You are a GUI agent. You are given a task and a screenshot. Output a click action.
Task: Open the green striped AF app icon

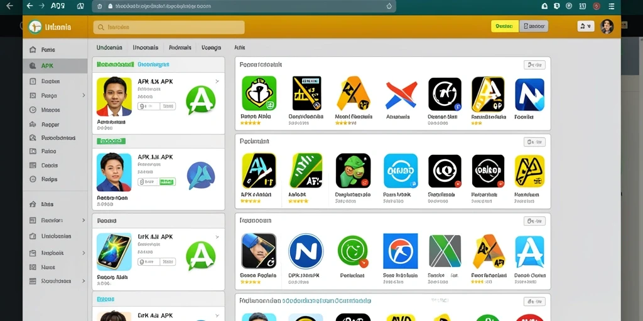306,171
